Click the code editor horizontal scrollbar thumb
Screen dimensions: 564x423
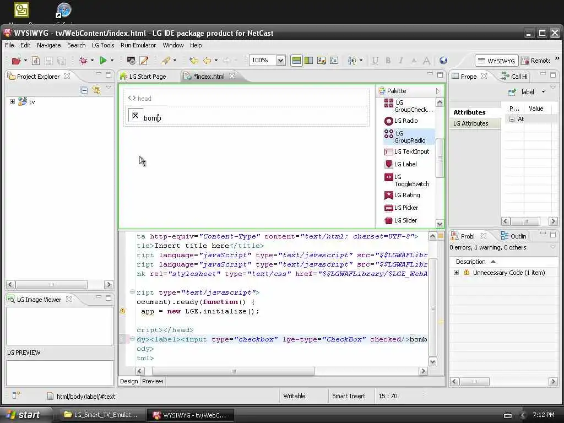pyautogui.click(x=234, y=371)
